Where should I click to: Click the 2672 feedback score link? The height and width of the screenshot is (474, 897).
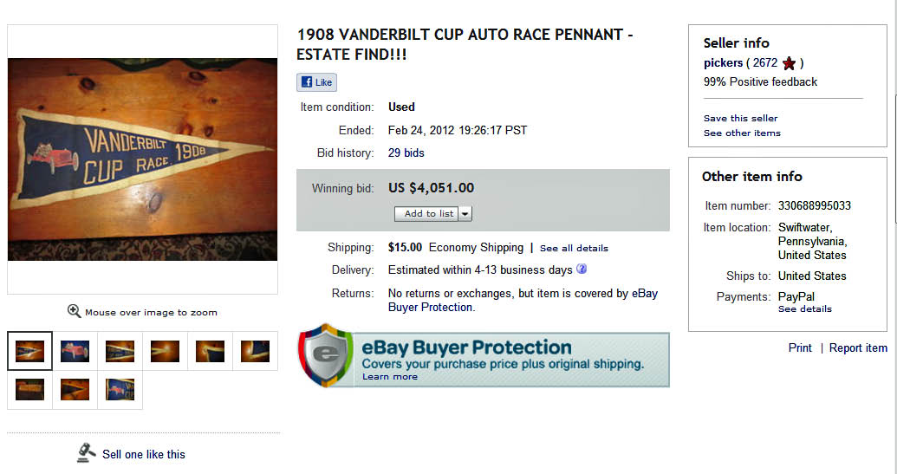765,63
